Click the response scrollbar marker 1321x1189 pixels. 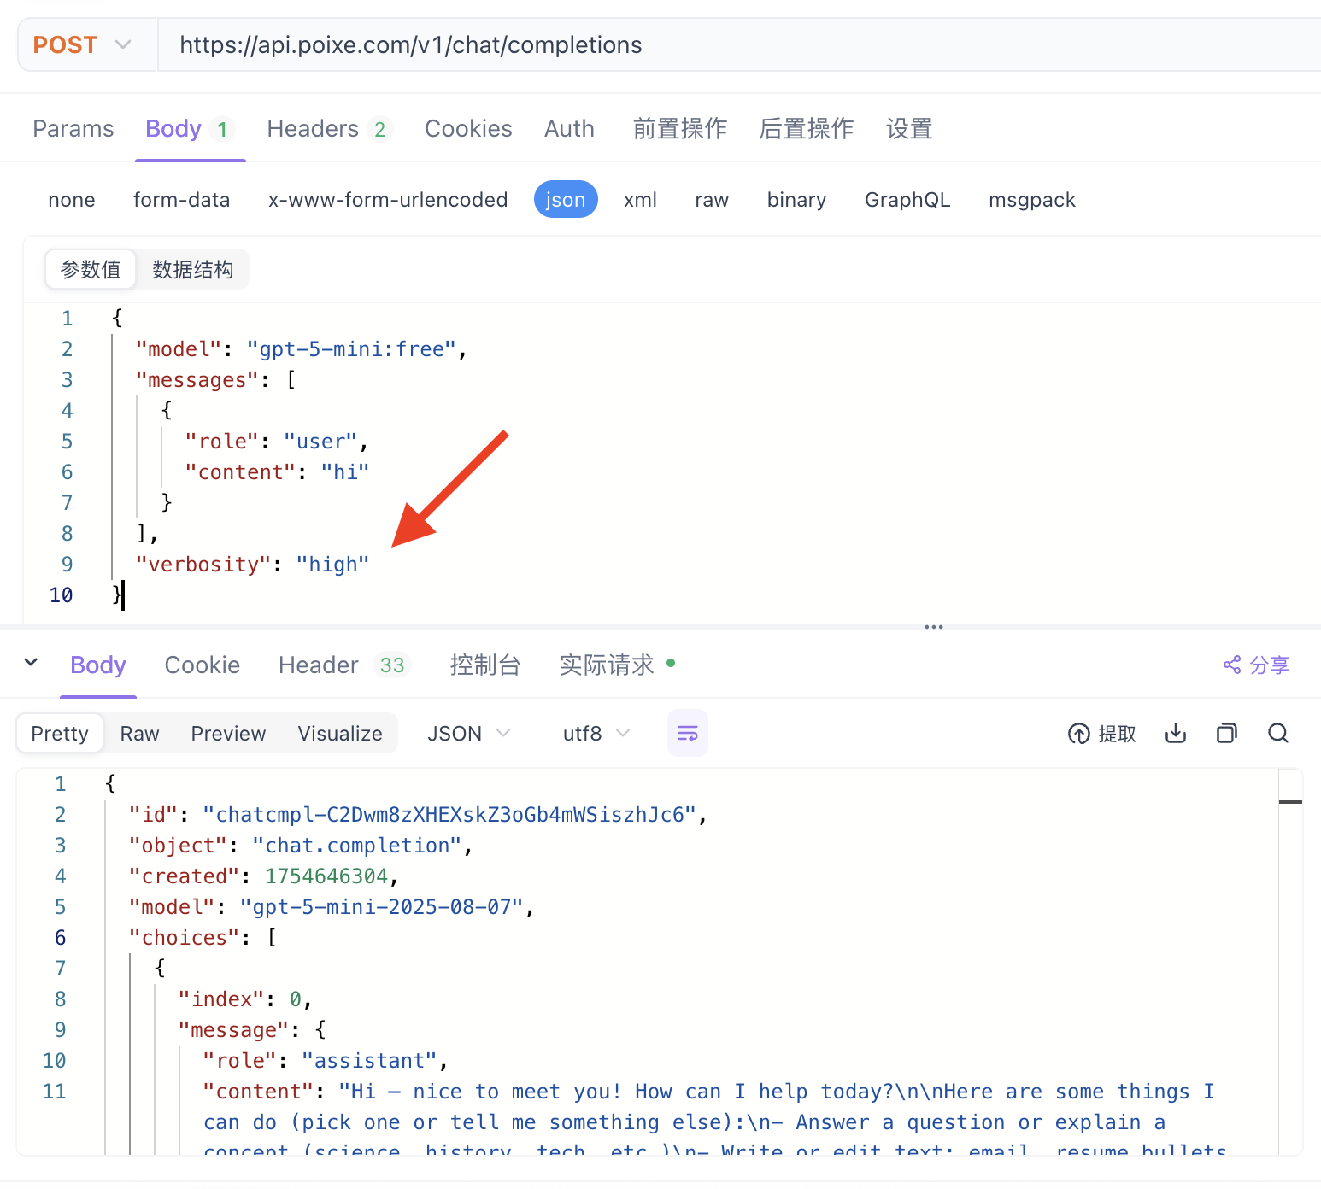click(x=1290, y=802)
